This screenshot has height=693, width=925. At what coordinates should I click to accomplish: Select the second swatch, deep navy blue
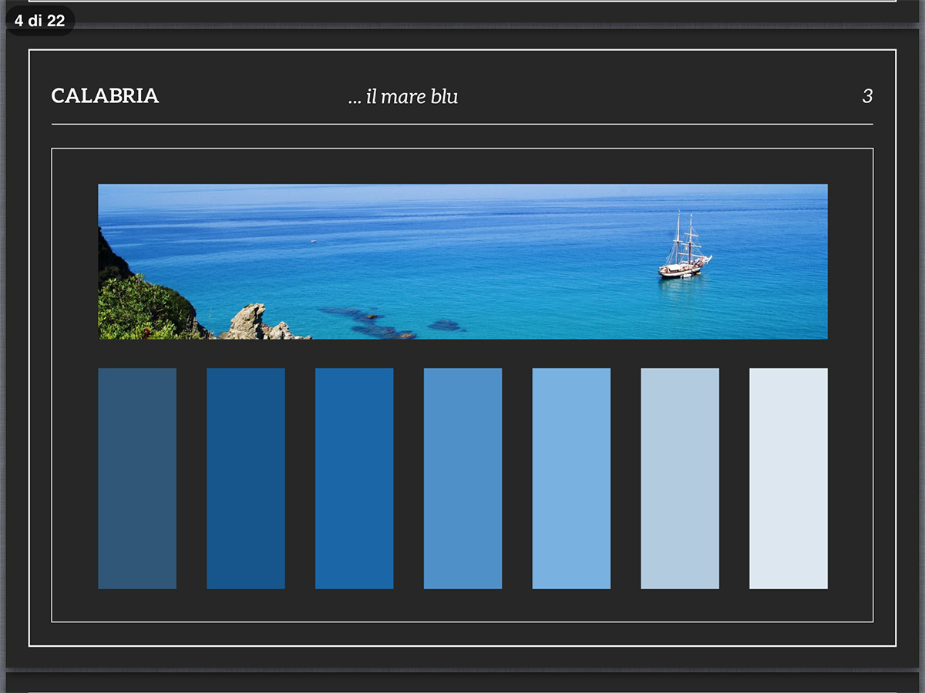(x=245, y=478)
